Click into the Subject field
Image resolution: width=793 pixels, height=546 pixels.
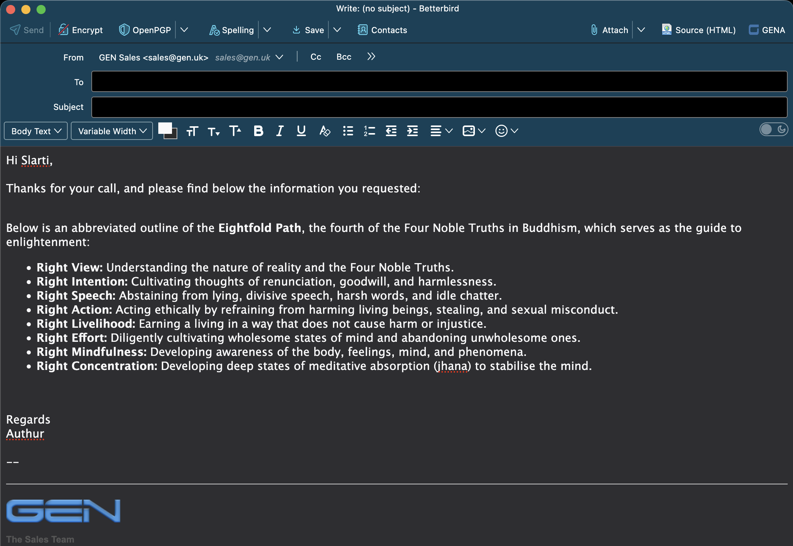(439, 107)
